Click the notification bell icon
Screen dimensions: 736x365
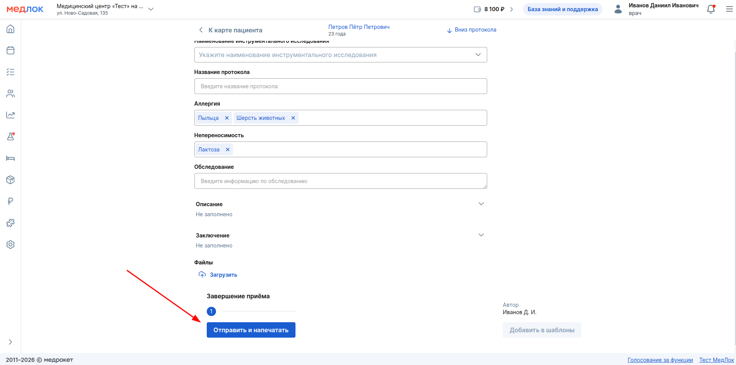(711, 9)
